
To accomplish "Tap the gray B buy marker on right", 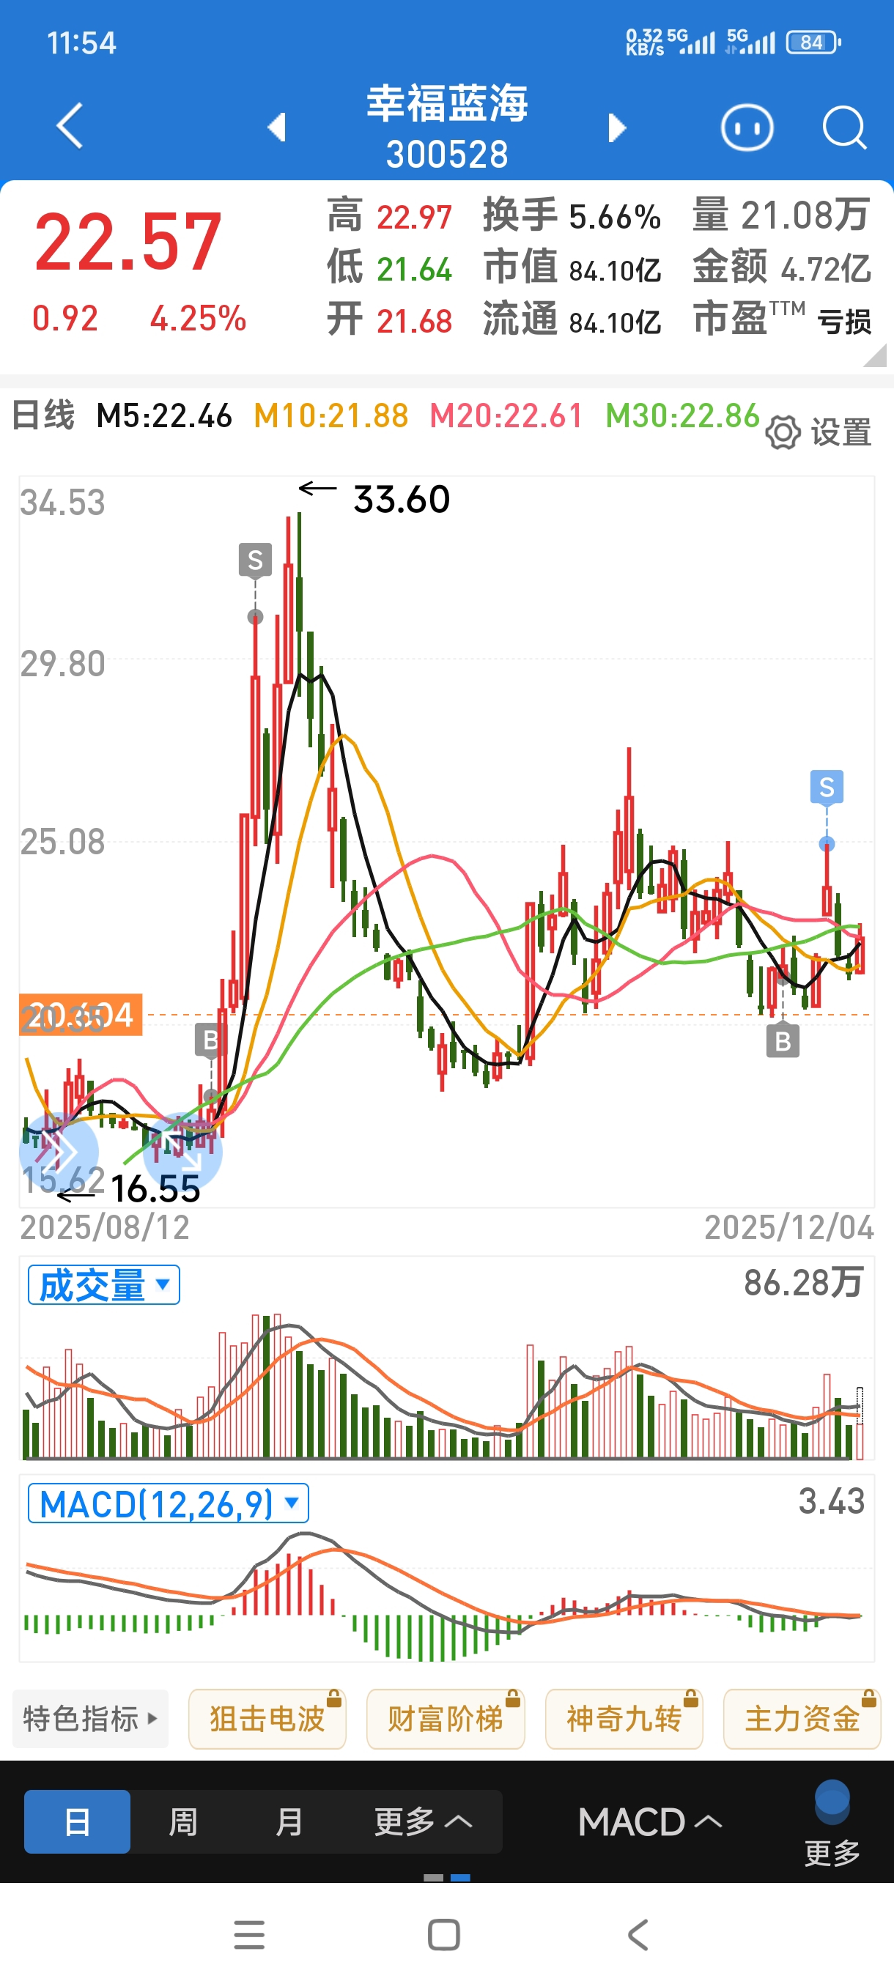I will point(783,1041).
